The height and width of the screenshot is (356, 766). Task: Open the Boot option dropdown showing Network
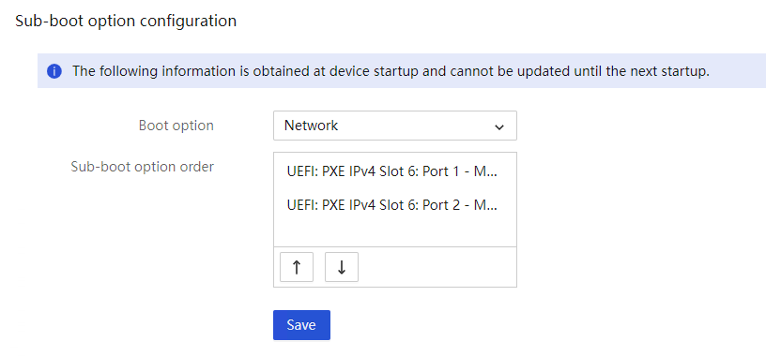coord(394,126)
